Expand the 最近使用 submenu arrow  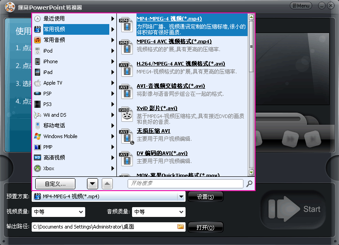112,19
